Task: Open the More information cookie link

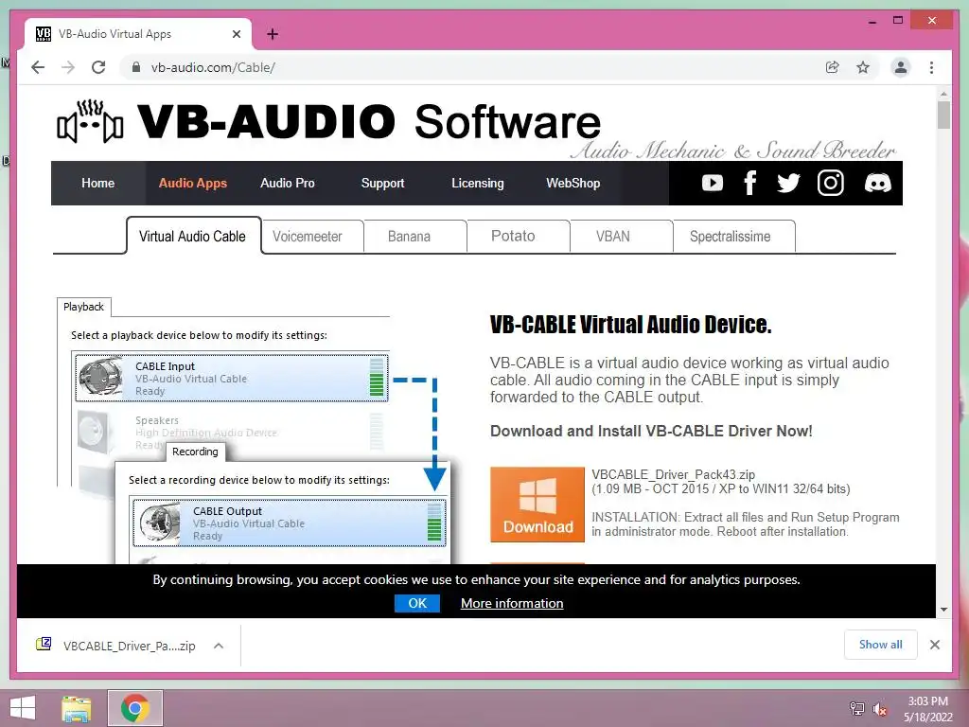Action: pos(512,603)
